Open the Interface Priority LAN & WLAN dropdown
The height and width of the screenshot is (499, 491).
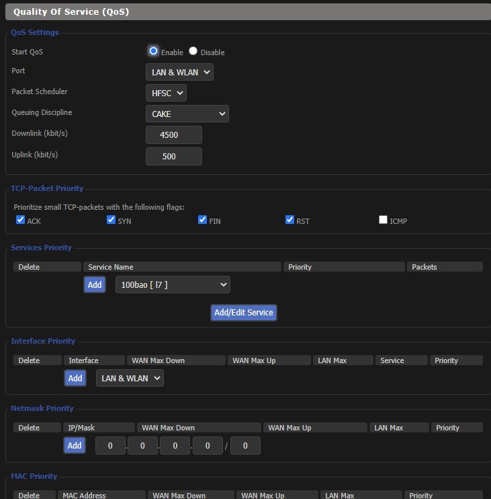click(x=130, y=378)
